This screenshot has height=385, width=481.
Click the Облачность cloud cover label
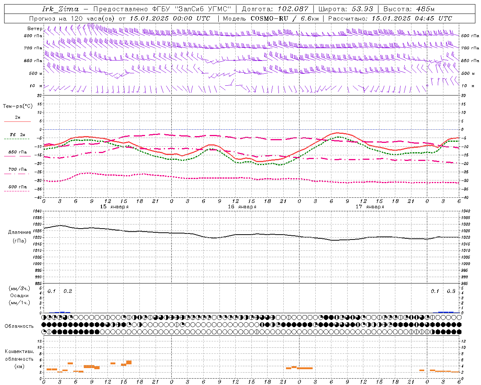19,326
